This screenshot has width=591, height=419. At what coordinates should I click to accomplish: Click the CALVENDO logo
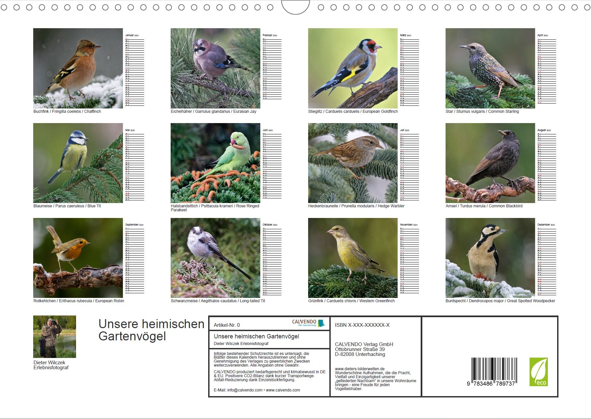click(x=308, y=323)
